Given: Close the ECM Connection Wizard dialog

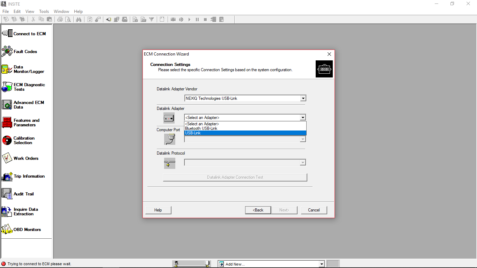Looking at the screenshot, I should tap(329, 54).
